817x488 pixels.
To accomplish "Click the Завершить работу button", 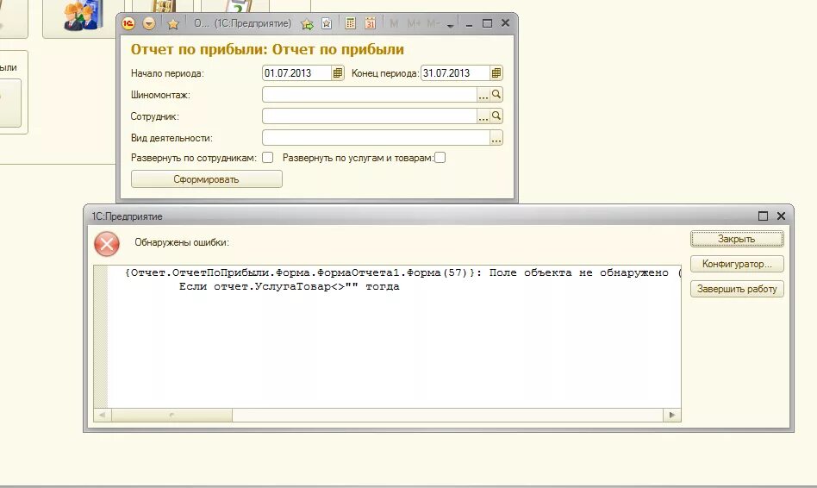I will pyautogui.click(x=737, y=289).
